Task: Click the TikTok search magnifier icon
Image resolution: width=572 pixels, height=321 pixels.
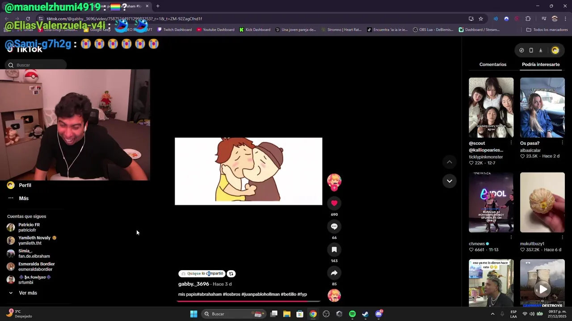Action: pos(11,65)
